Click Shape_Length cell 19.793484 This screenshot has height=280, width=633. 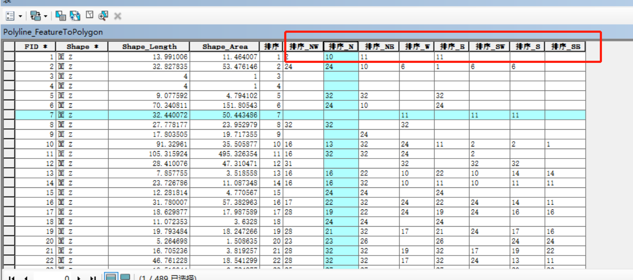[x=149, y=231]
